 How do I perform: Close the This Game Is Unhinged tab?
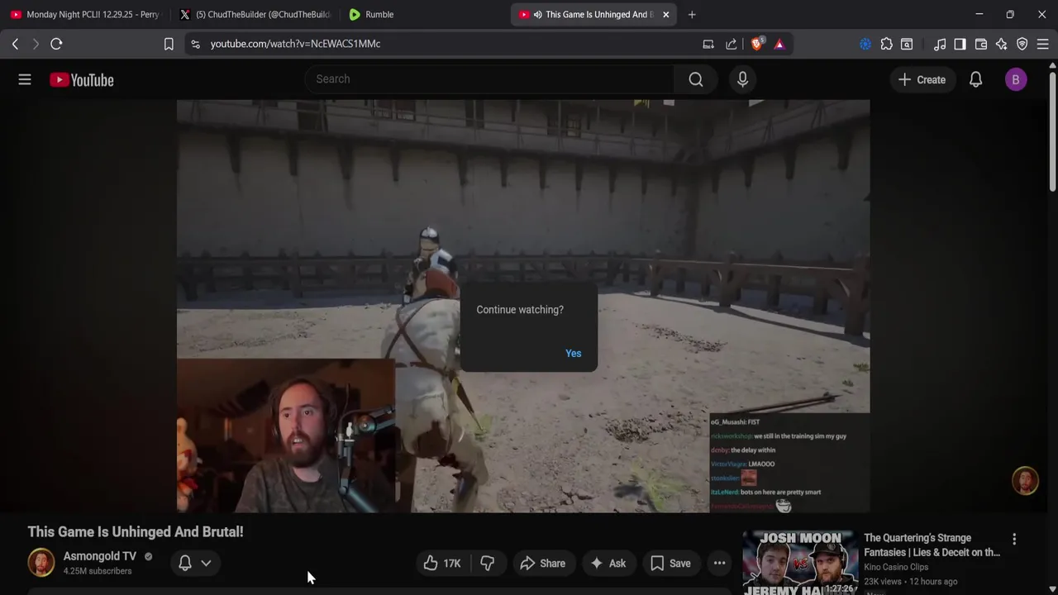click(665, 14)
